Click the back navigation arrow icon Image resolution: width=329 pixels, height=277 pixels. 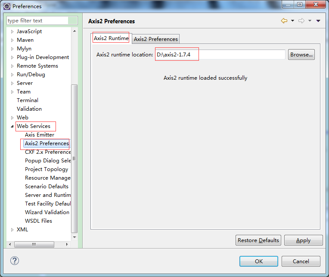tap(284, 21)
